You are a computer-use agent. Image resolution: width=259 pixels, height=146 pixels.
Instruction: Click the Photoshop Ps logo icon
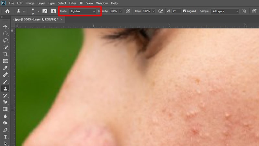(x=3, y=3)
